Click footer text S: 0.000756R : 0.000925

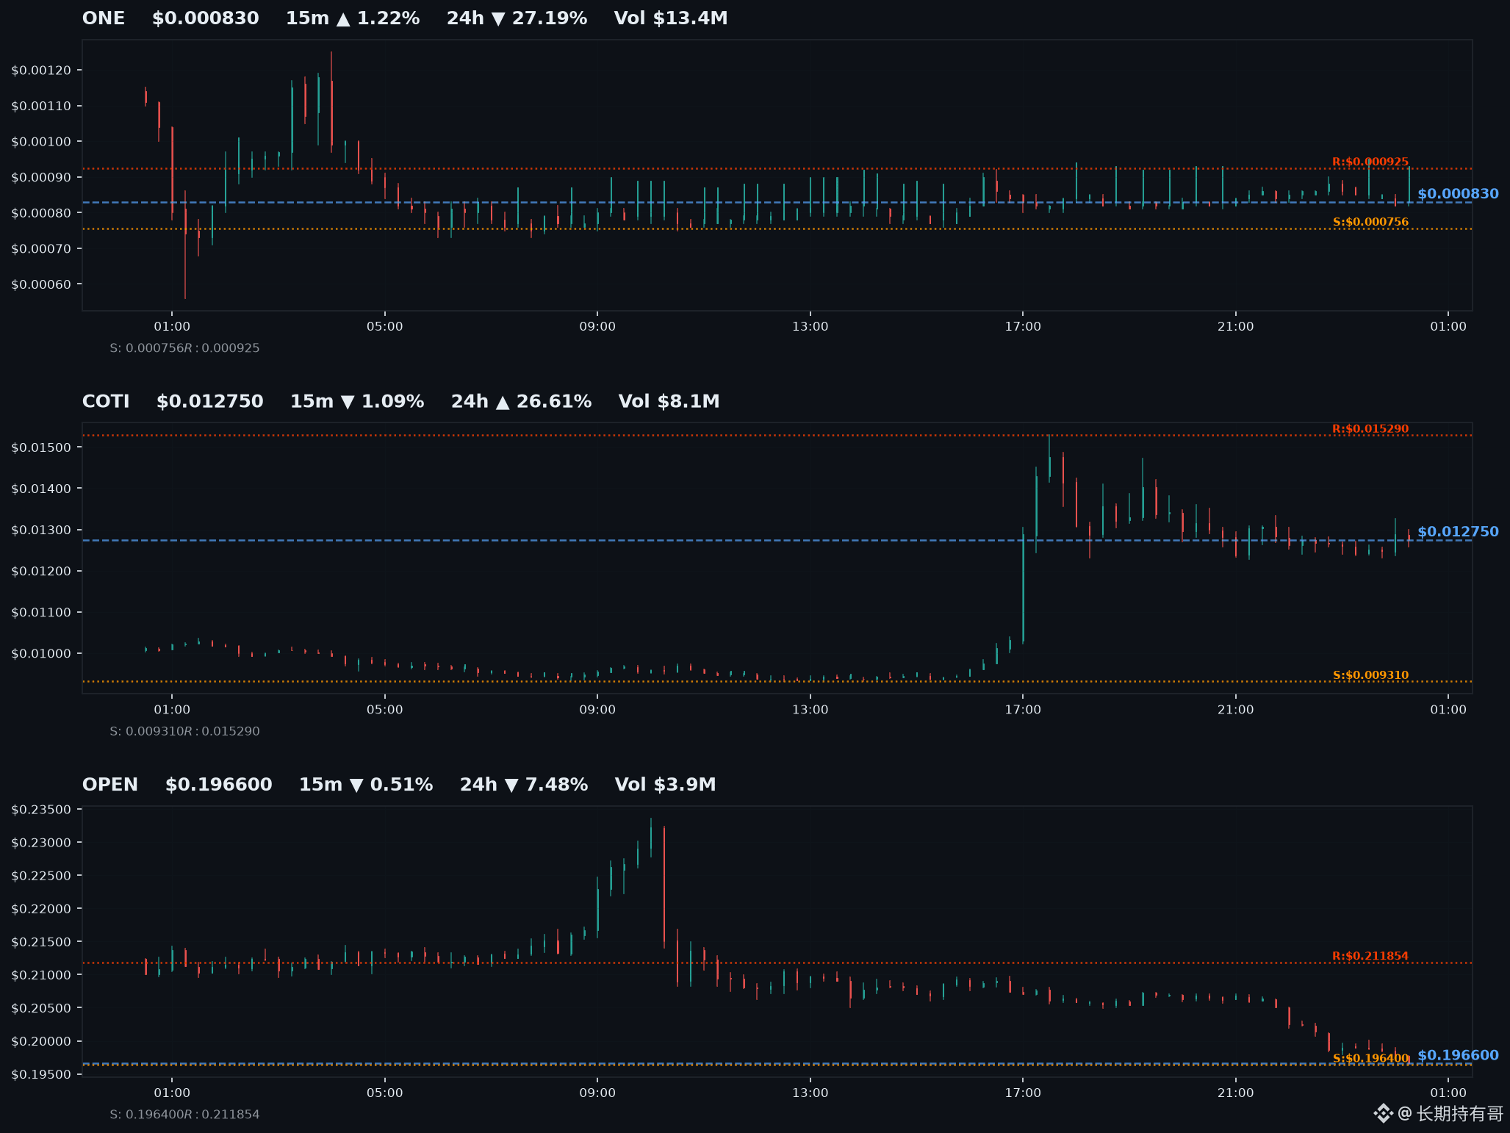coord(184,348)
